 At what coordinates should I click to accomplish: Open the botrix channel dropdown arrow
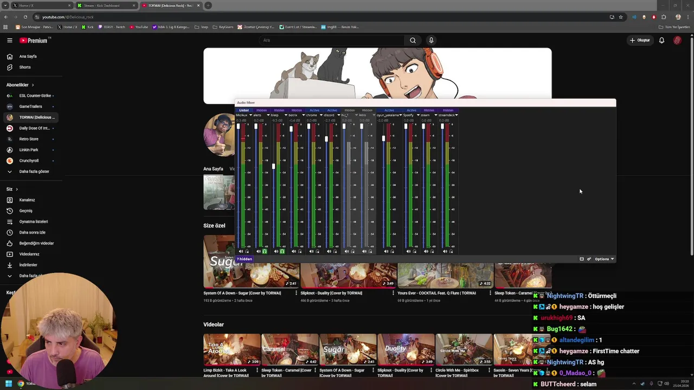pos(304,115)
